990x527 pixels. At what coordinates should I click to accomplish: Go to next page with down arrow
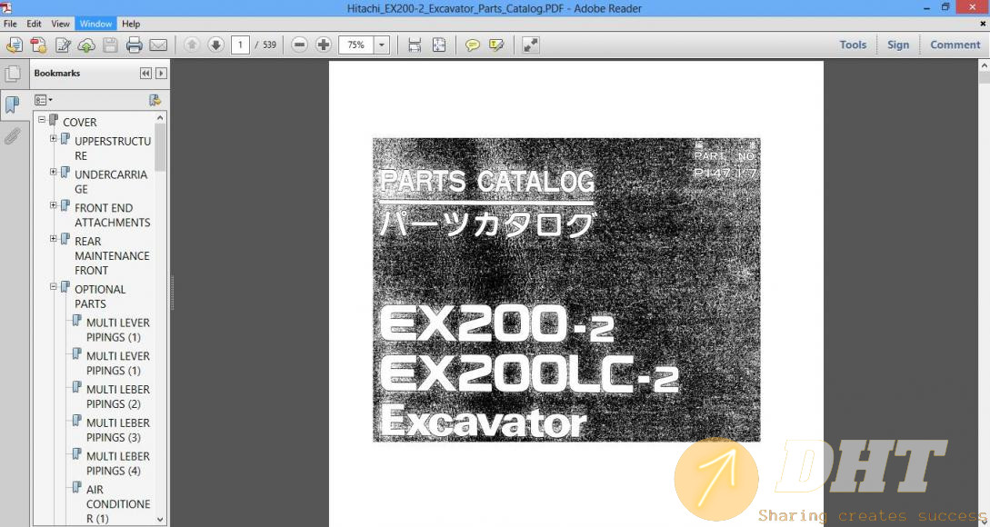pyautogui.click(x=216, y=45)
